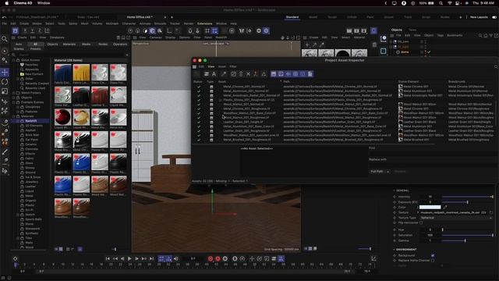The image size is (499, 281).
Task: Click the Objects filter button in asset browser
Action: tap(52, 44)
